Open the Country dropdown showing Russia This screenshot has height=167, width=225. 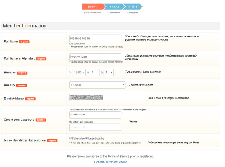[x=97, y=85]
